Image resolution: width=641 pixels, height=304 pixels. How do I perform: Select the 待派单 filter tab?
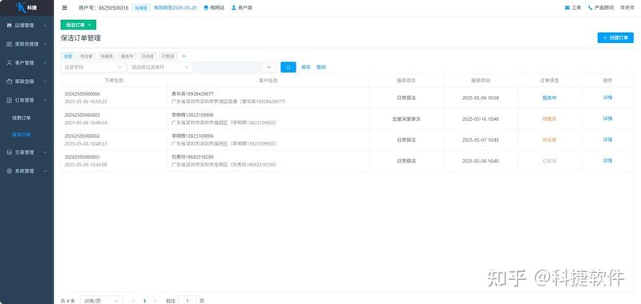87,56
